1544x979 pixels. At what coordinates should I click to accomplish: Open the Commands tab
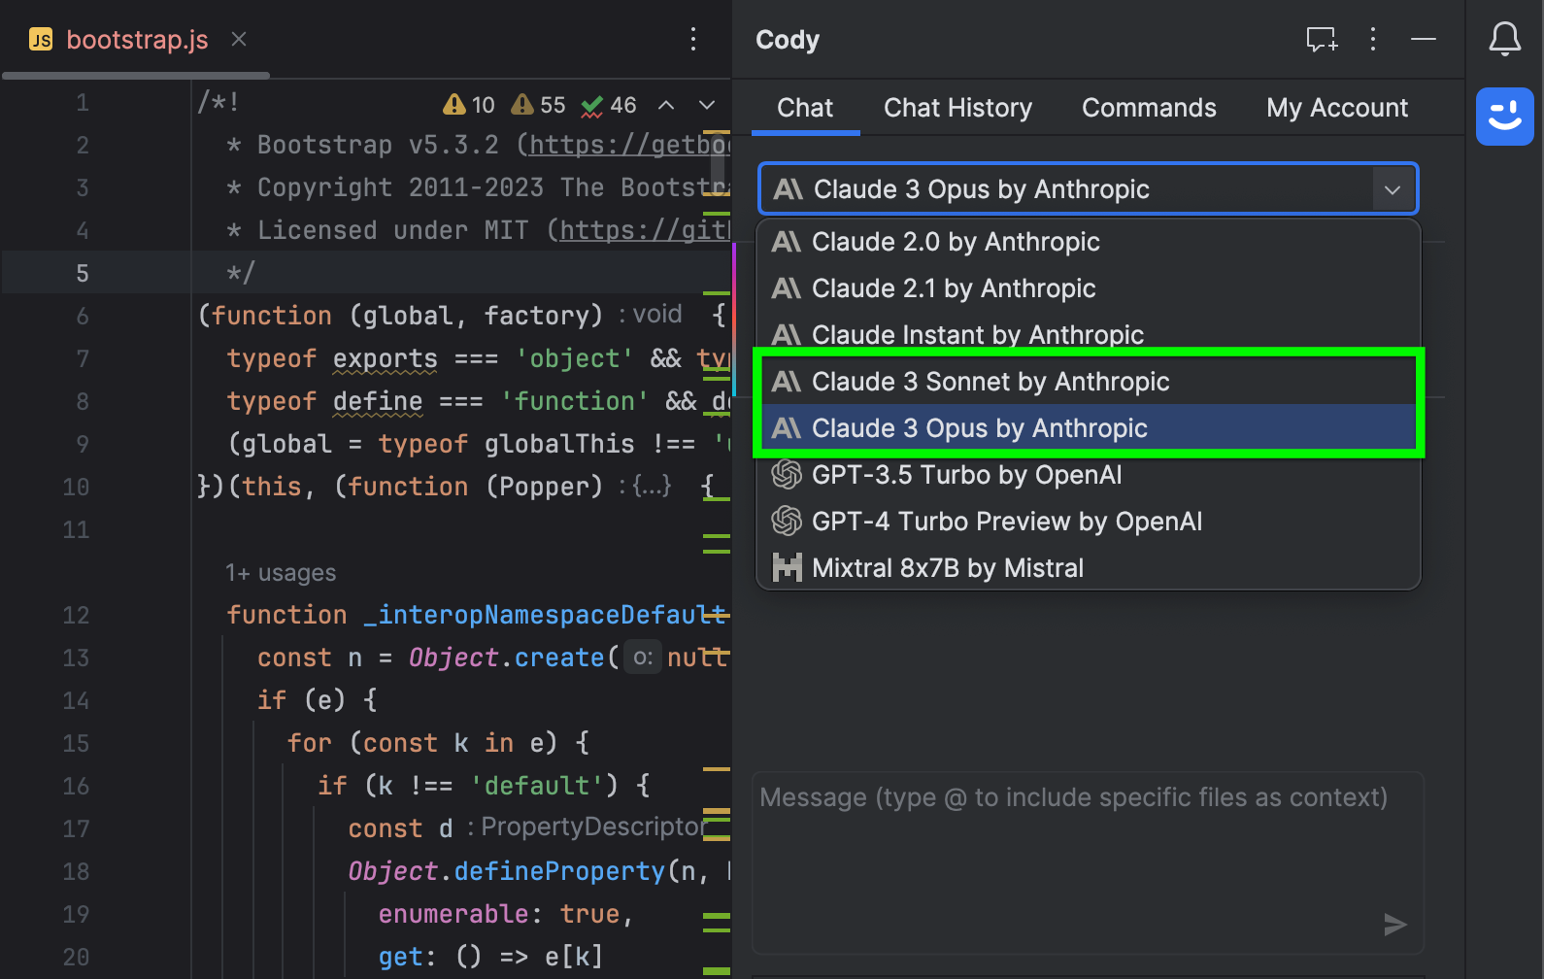1149,108
